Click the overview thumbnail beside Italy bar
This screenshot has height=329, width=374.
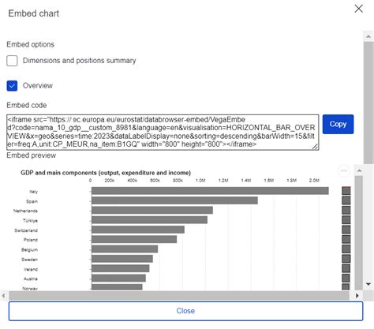click(346, 191)
